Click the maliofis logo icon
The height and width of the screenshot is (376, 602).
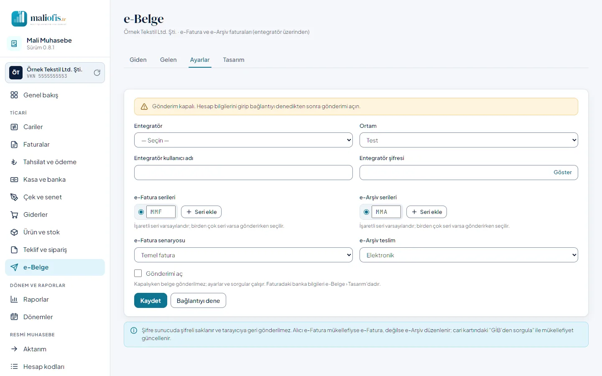(19, 18)
